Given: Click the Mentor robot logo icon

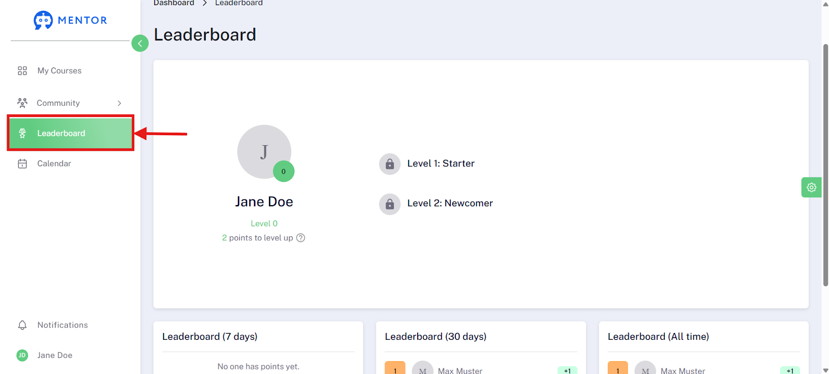Looking at the screenshot, I should (43, 20).
